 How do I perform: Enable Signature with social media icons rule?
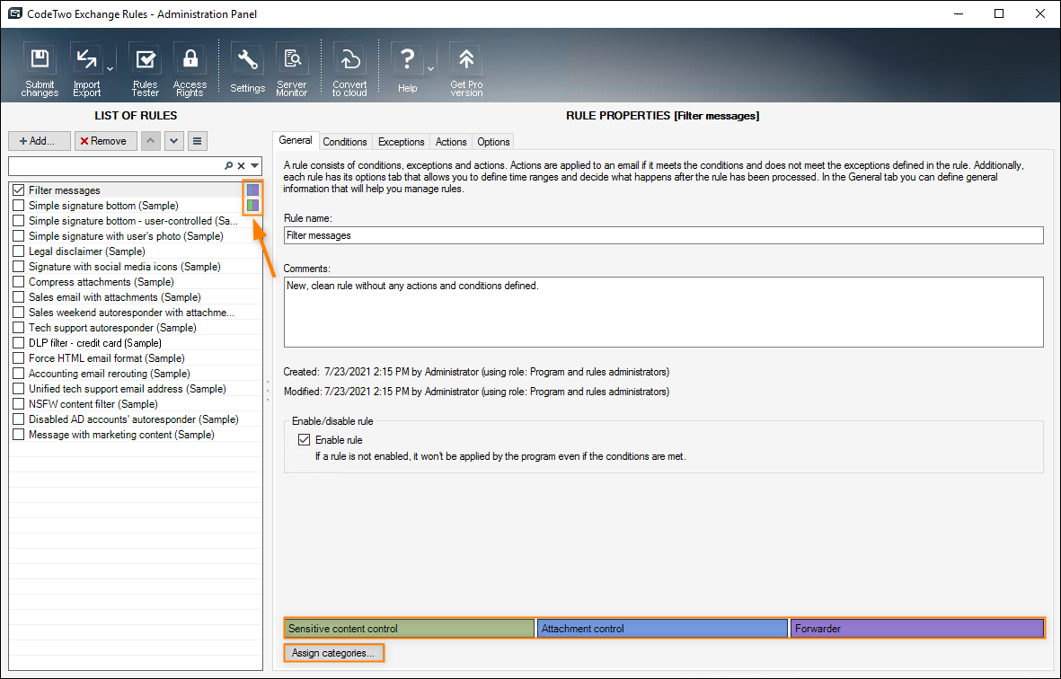pos(18,267)
